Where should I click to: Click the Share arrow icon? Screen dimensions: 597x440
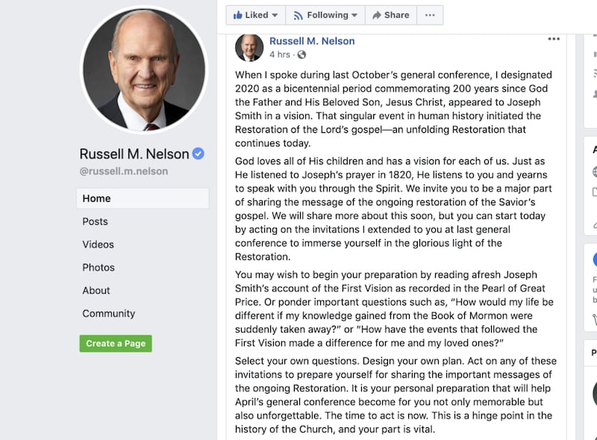click(x=377, y=15)
